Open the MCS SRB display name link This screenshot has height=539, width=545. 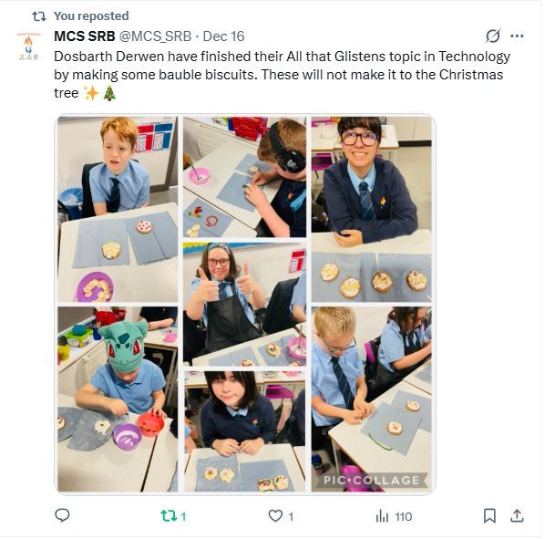pos(85,36)
